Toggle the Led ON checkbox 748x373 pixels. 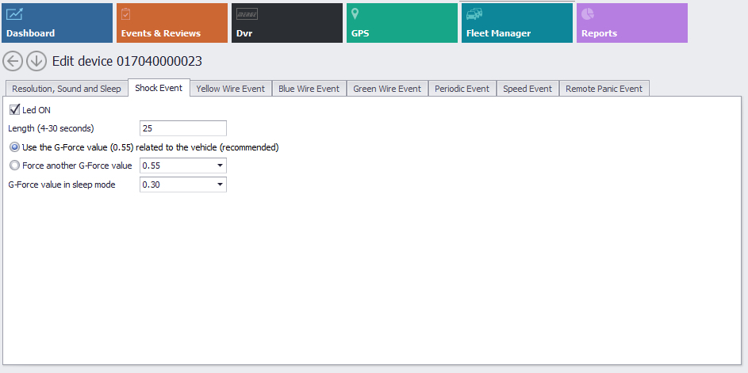coord(14,110)
